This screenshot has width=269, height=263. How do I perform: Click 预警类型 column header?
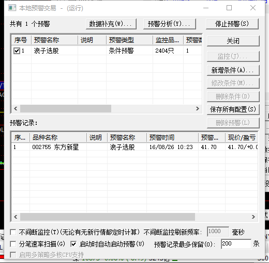[x=129, y=40]
